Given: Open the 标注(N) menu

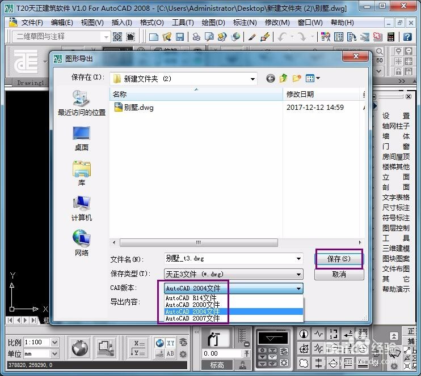Looking at the screenshot, I should pos(245,23).
